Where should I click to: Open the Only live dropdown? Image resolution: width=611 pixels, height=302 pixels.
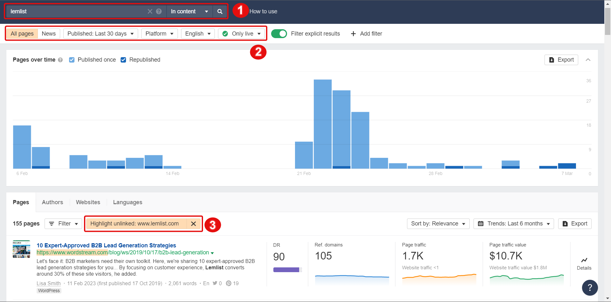(x=241, y=34)
